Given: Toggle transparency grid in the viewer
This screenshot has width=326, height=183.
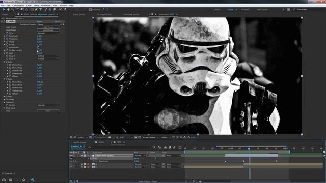Looking at the screenshot, I should (x=140, y=137).
